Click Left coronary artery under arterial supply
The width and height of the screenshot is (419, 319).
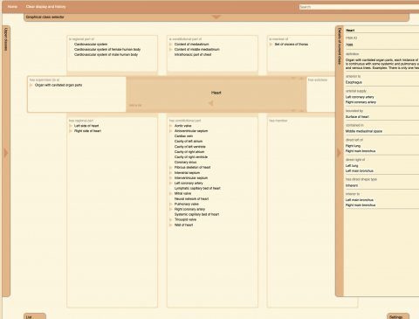tap(360, 97)
